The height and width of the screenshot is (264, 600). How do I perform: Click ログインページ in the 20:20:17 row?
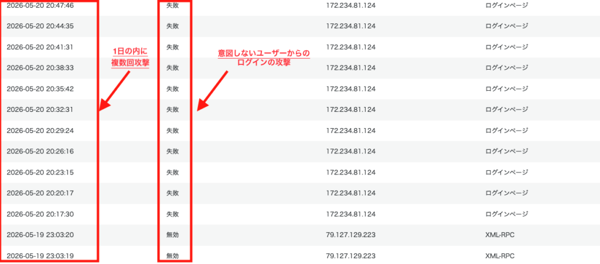507,193
